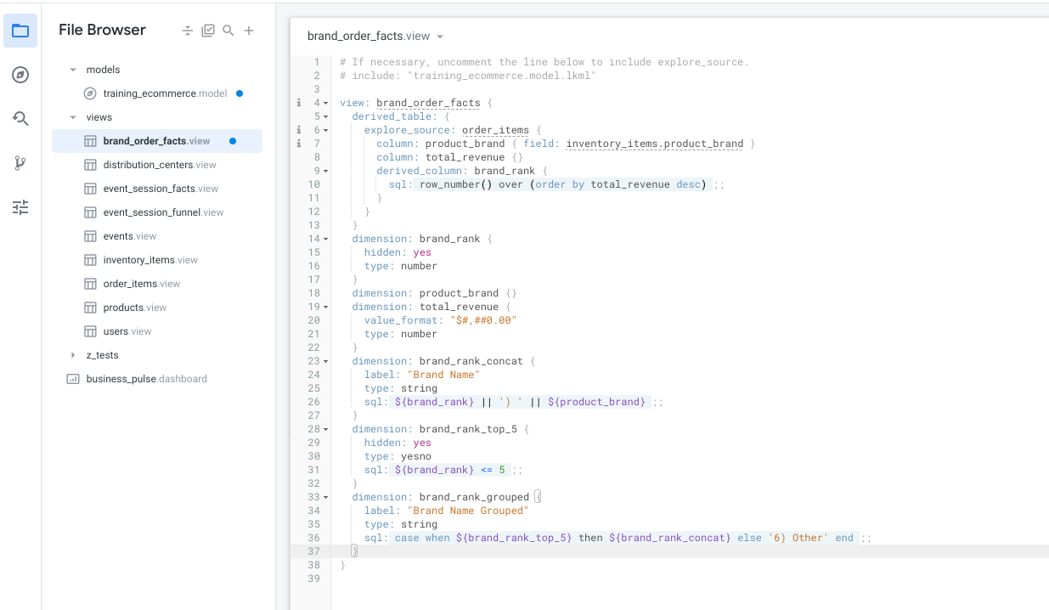Click the collapse-all icon in File Browser
The width and height of the screenshot is (1049, 610).
click(x=188, y=31)
